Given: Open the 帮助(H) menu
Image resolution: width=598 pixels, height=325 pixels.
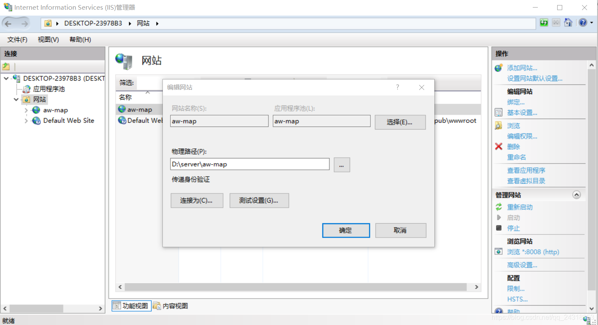Looking at the screenshot, I should click(x=80, y=40).
